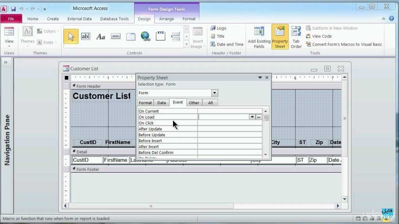Click the View button in ribbon
Viewport: 399px width, 224px height.
(x=9, y=37)
